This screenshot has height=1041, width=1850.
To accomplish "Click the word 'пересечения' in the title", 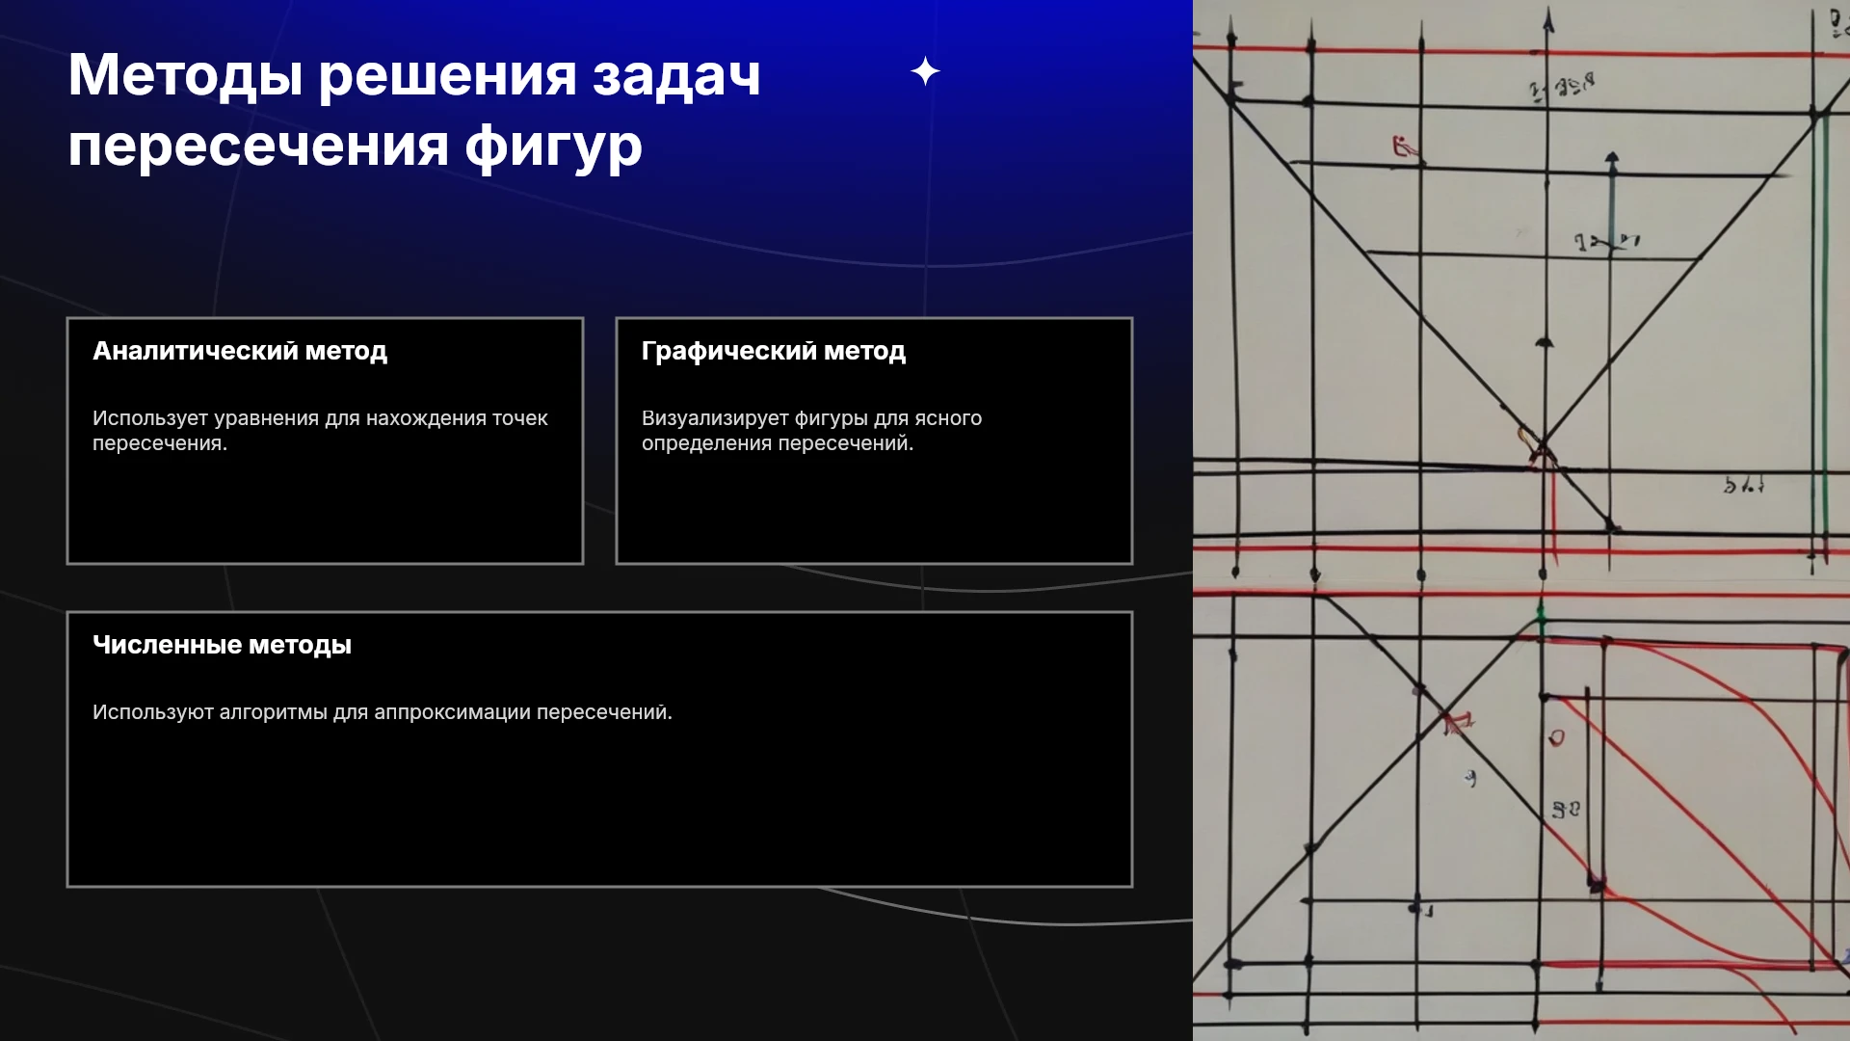I will pos(259,146).
